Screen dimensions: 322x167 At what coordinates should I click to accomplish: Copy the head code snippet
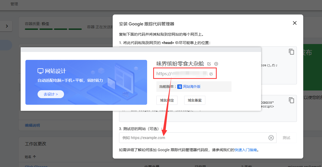click(291, 52)
